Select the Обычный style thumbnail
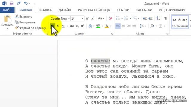This screenshot has width=191, height=107. (180, 22)
